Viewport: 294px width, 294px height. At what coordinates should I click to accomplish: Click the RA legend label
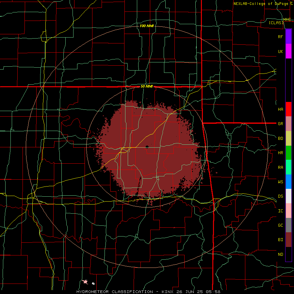click(280, 168)
